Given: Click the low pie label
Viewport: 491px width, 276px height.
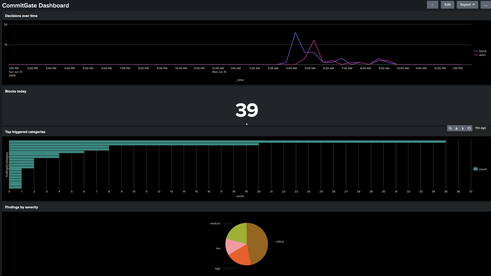Looking at the screenshot, I should [218, 248].
